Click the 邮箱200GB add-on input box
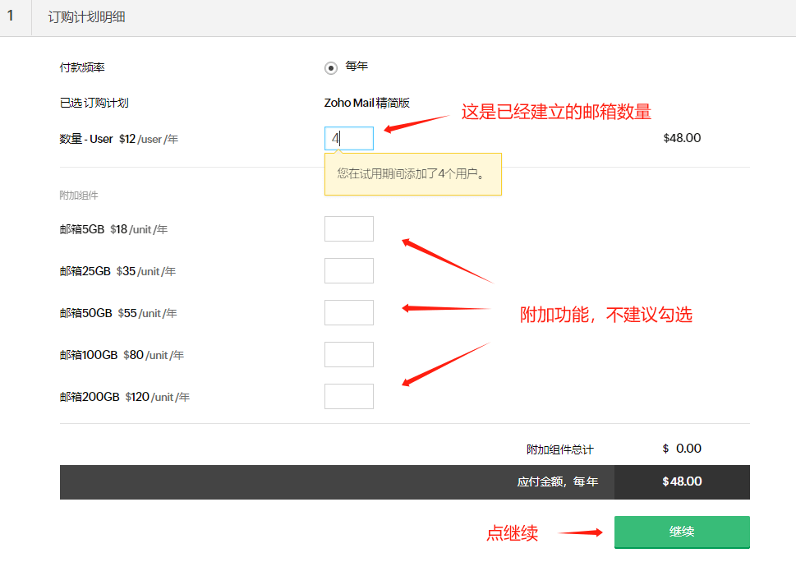Viewport: 796px width, 562px height. 348,397
